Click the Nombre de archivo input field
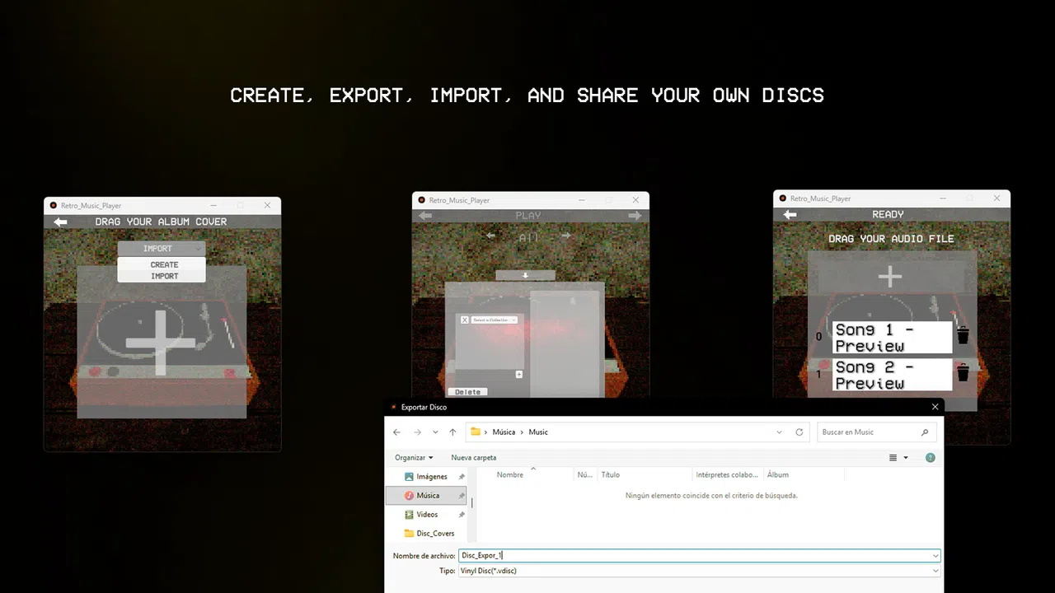This screenshot has width=1055, height=593. coord(699,556)
